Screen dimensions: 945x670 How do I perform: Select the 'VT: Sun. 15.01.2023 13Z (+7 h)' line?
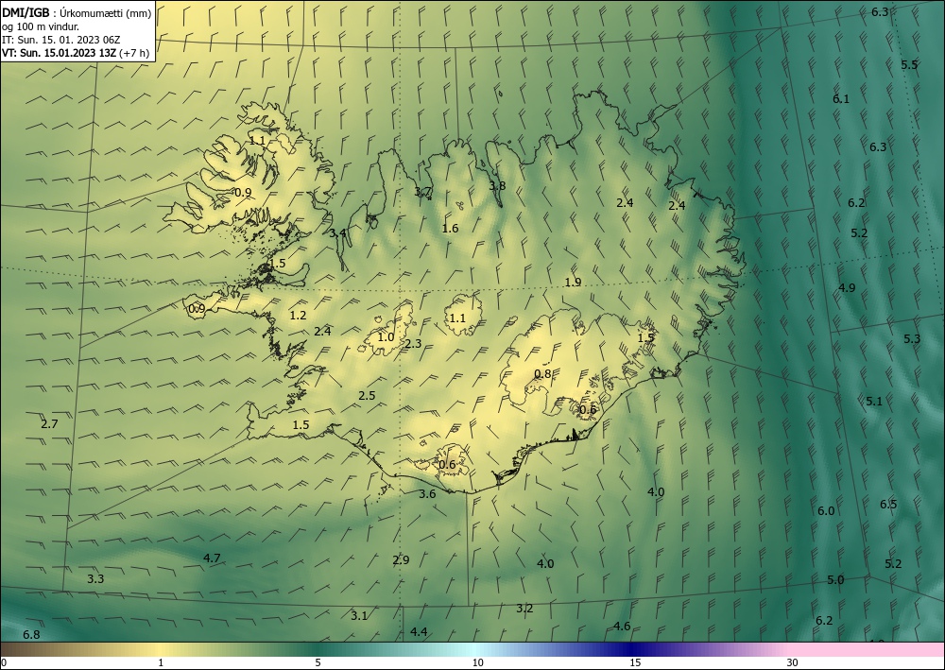click(x=76, y=53)
